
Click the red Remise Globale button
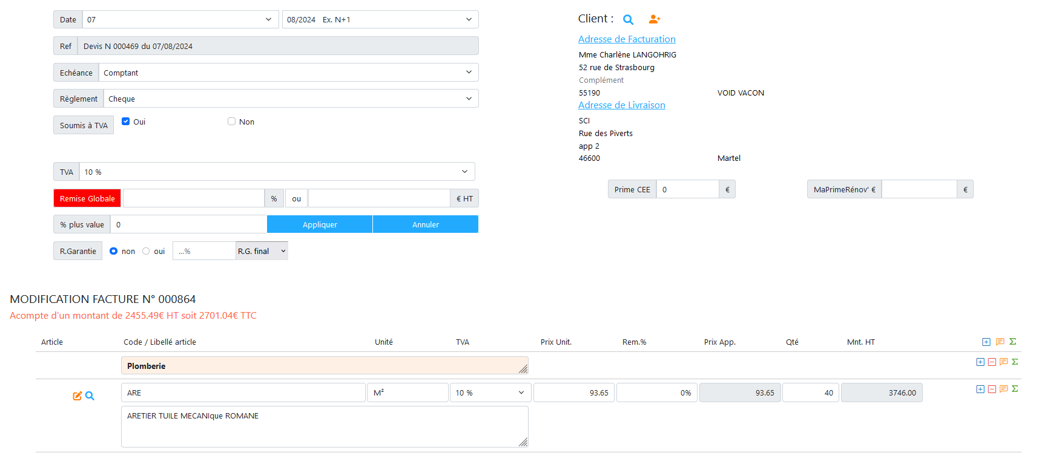coord(87,198)
